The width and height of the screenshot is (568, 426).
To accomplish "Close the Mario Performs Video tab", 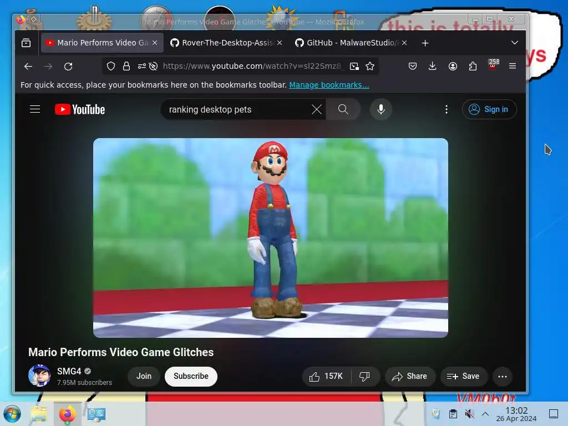I will click(155, 43).
